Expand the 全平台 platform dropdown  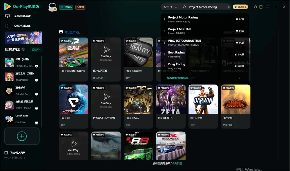pyautogui.click(x=170, y=7)
